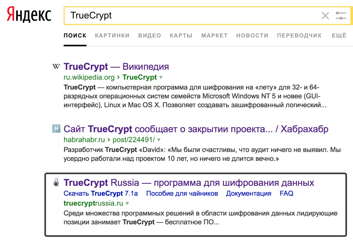Open Хабрахабр article about TrueCrypt closing
This screenshot has width=353, height=241.
196,129
